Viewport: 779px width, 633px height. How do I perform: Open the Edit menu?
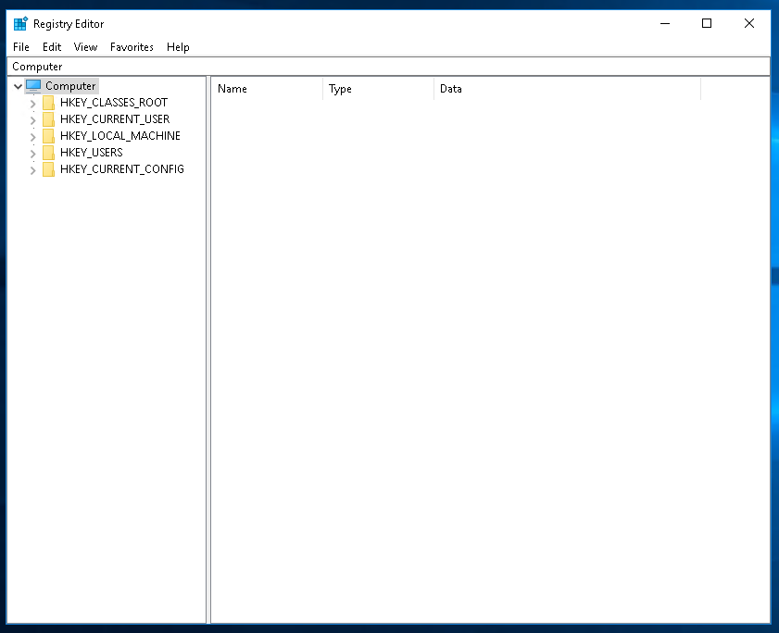52,46
